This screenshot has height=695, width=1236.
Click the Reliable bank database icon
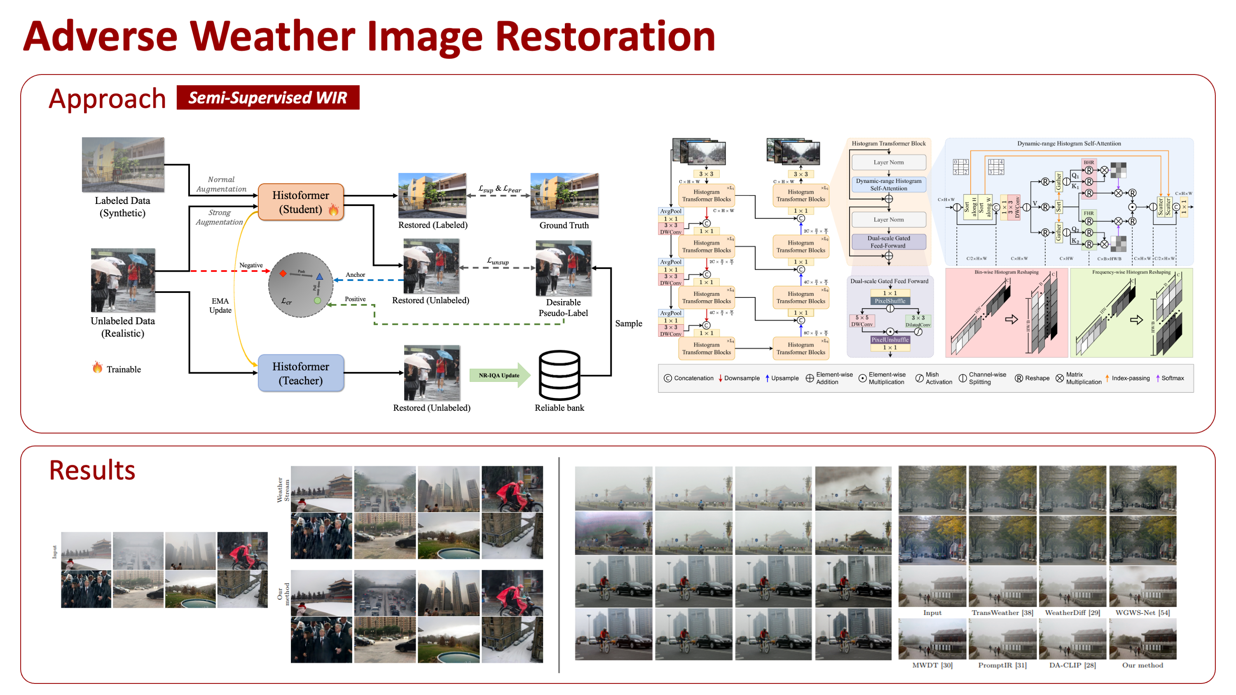pos(559,375)
